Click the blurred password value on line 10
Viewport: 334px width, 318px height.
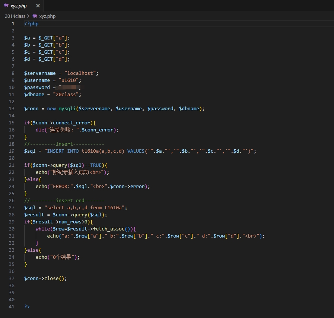69,88
